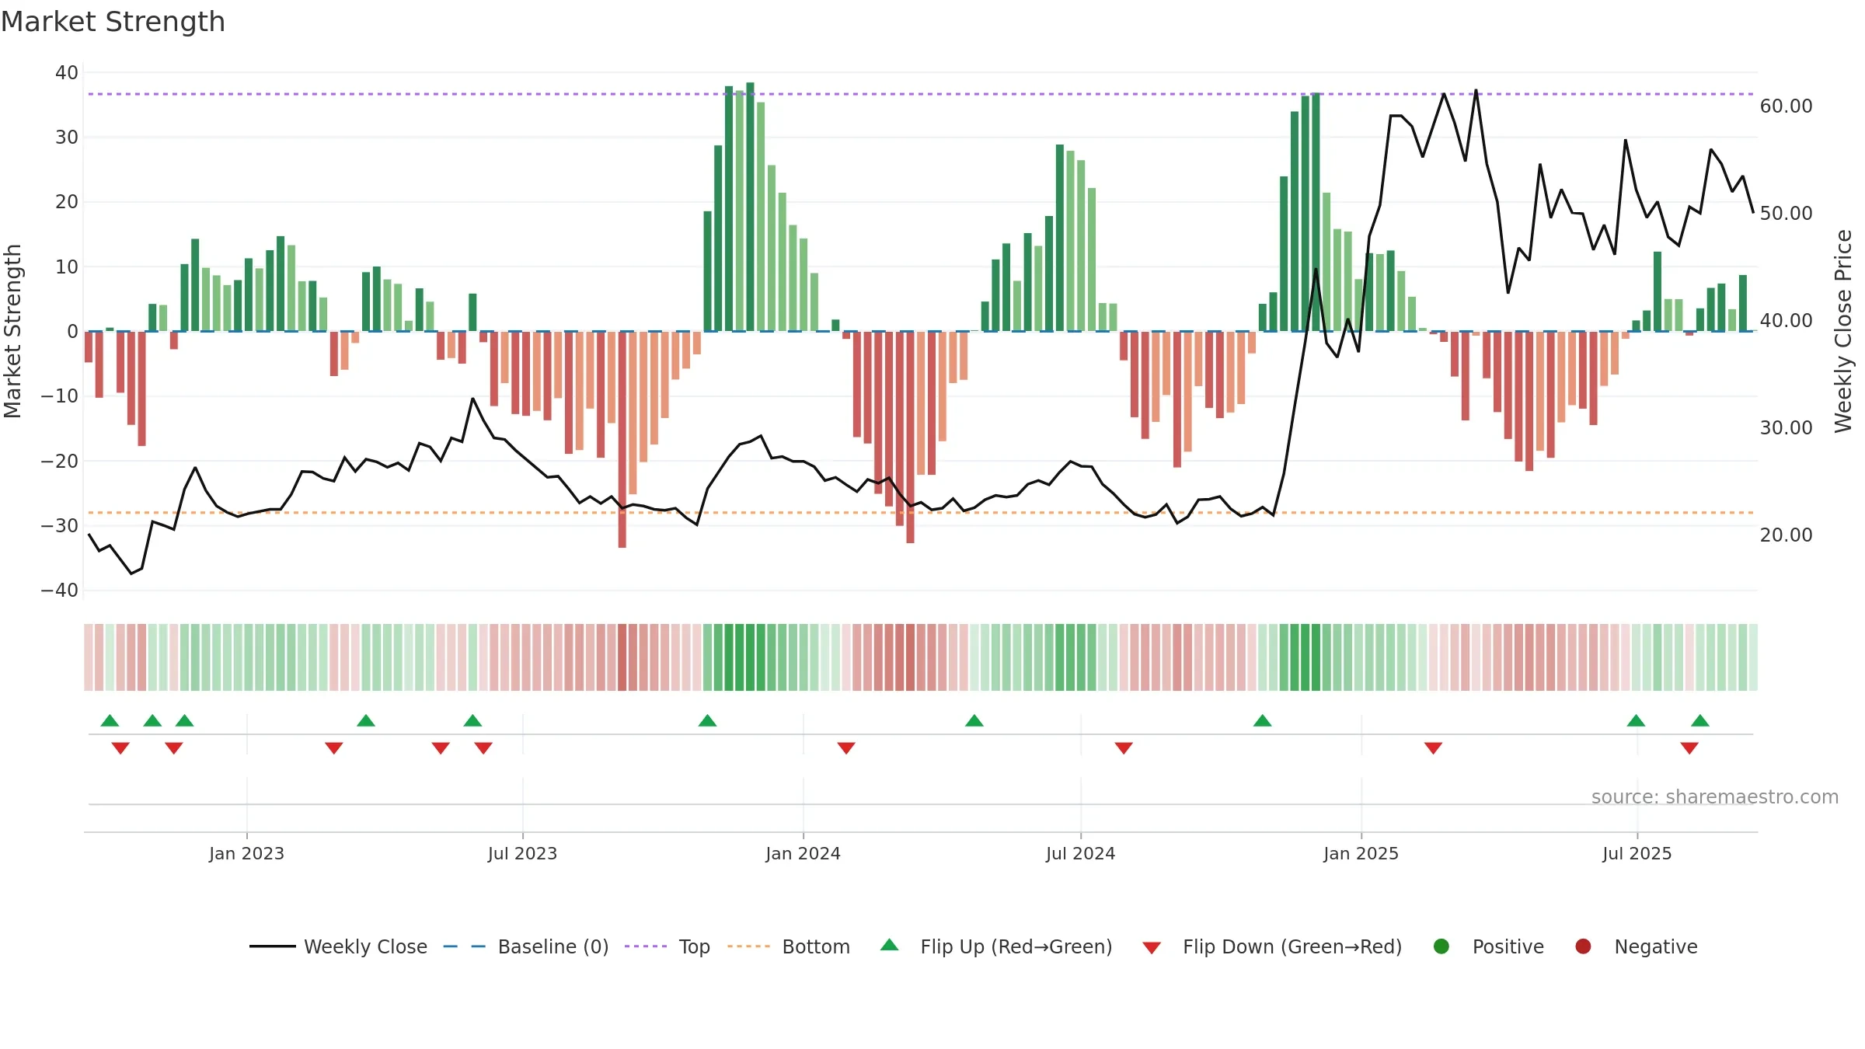
Task: Toggle the Negative legend entry
Action: click(x=1636, y=946)
